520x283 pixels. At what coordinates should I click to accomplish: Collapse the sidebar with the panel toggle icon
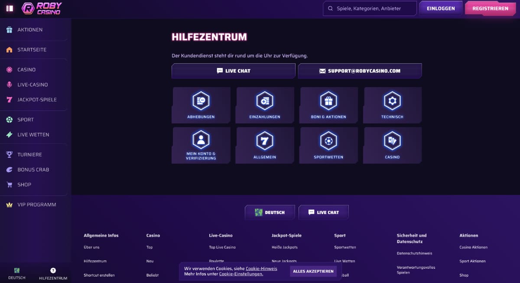click(10, 8)
